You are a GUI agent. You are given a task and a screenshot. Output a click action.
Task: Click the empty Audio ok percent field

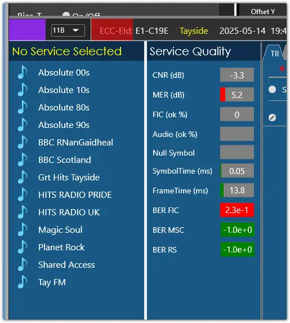[x=237, y=134]
